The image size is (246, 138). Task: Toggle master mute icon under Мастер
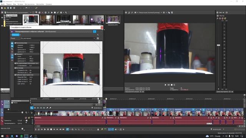pos(223,18)
